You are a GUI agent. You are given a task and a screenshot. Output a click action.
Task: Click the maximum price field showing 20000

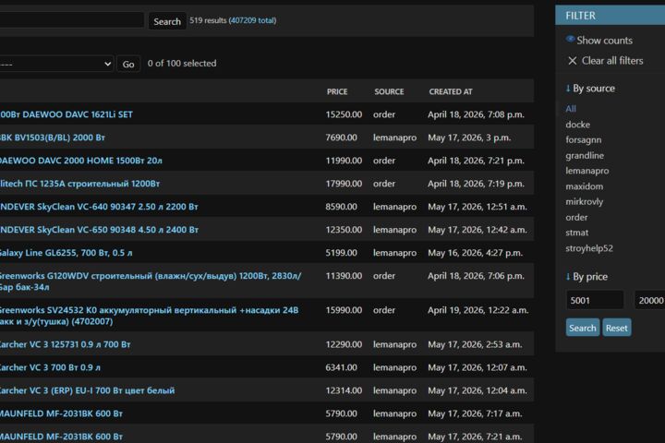click(649, 300)
